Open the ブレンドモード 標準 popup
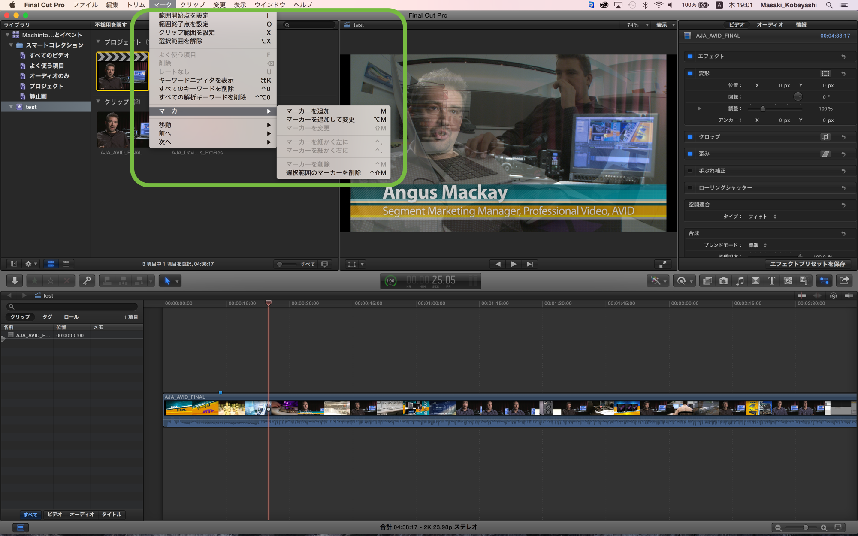 tap(758, 245)
